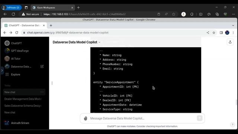This screenshot has width=238, height=134.
Task: Open the Edge app available icon in address bar
Action: [159, 14]
